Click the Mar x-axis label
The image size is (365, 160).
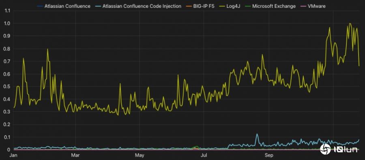click(76, 155)
